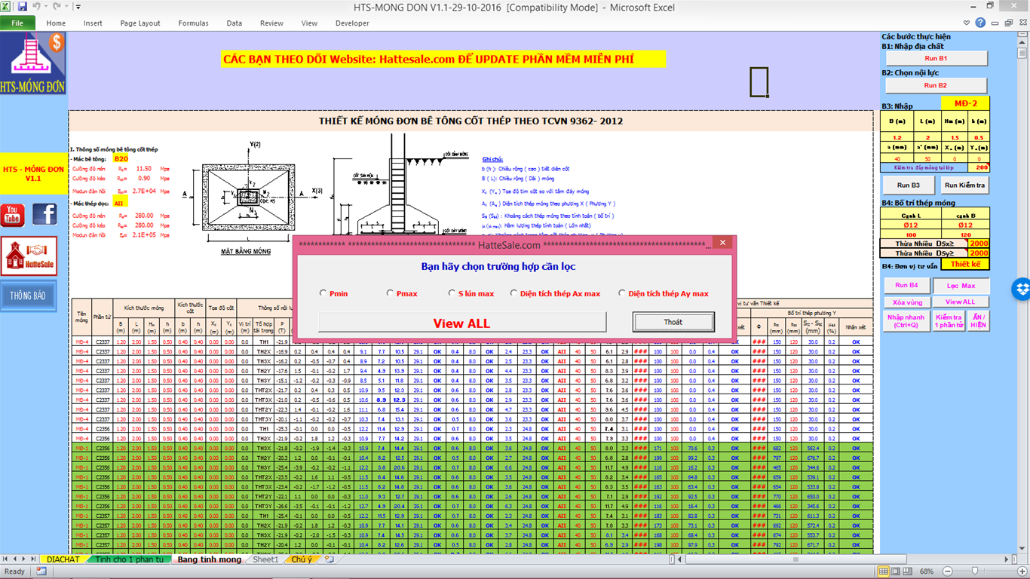Image resolution: width=1030 pixels, height=579 pixels.
Task: Click the THÔNG BÁO button
Action: click(28, 296)
